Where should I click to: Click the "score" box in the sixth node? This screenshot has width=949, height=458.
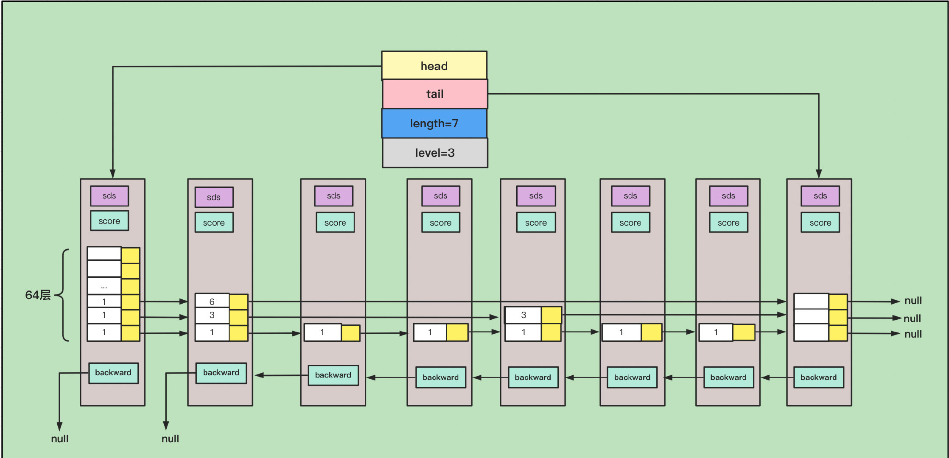coord(631,223)
